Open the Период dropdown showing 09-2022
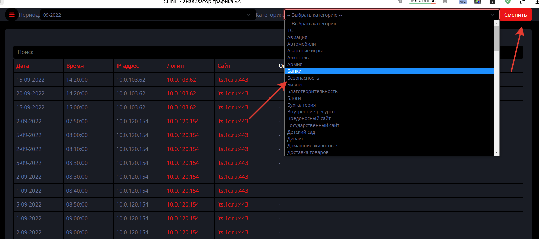This screenshot has height=239, width=539. point(148,15)
